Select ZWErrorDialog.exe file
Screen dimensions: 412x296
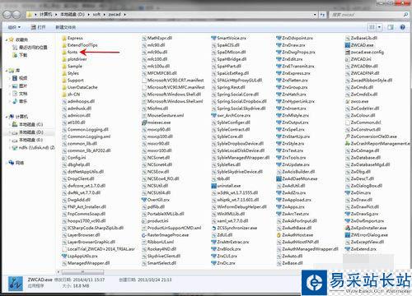(367, 235)
